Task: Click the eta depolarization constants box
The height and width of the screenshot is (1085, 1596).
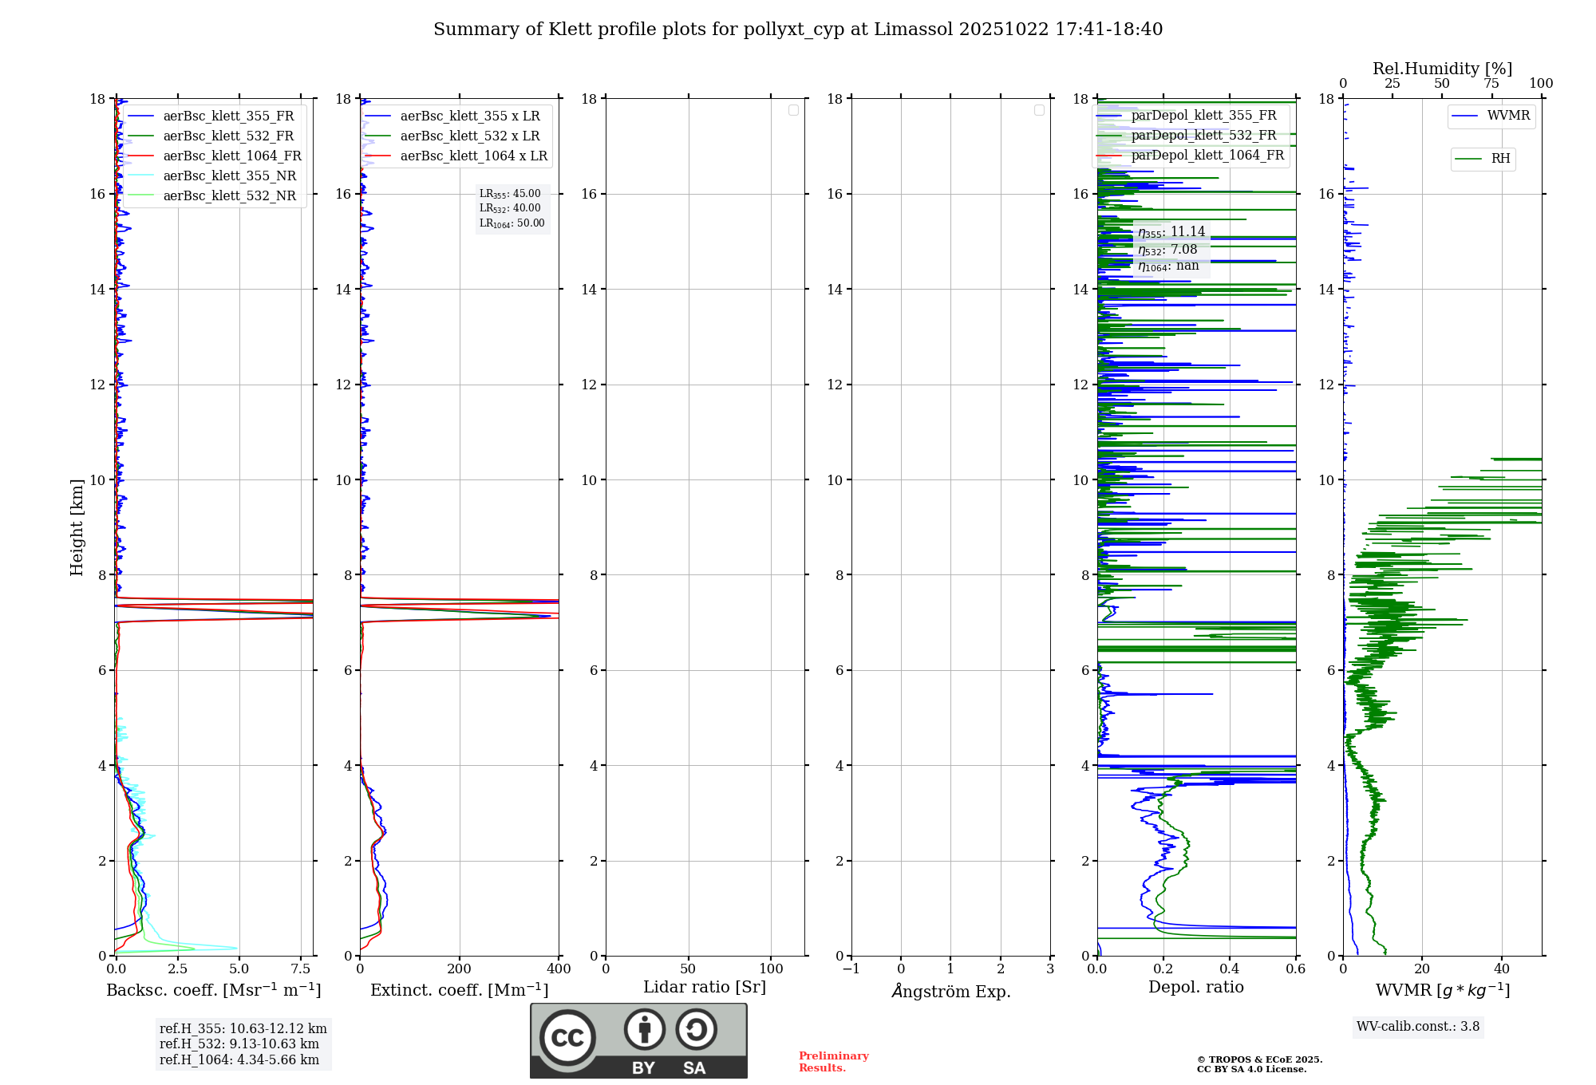Action: point(1171,249)
